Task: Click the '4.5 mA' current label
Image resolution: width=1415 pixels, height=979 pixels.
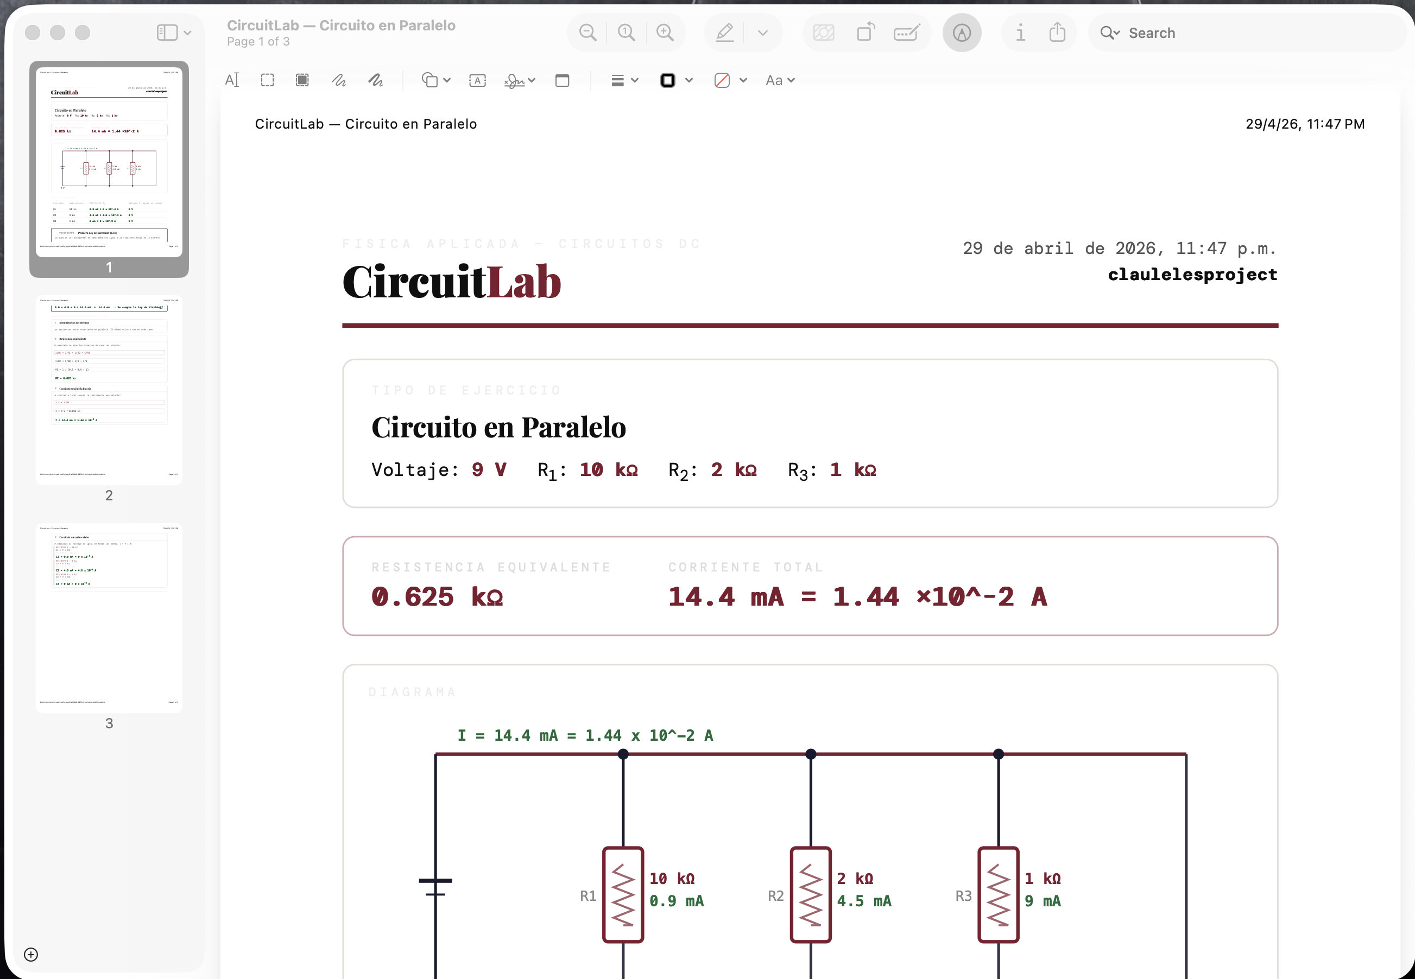Action: tap(864, 901)
